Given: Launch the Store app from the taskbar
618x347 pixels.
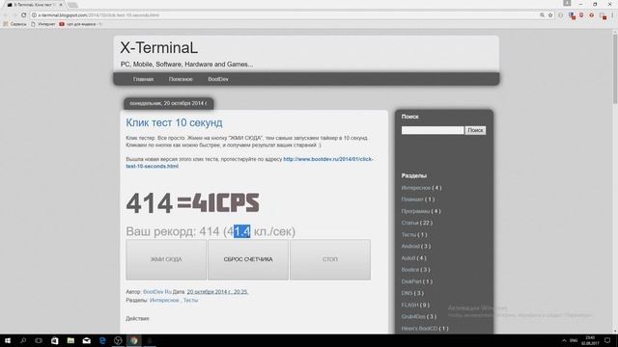Looking at the screenshot, I should pos(54,340).
